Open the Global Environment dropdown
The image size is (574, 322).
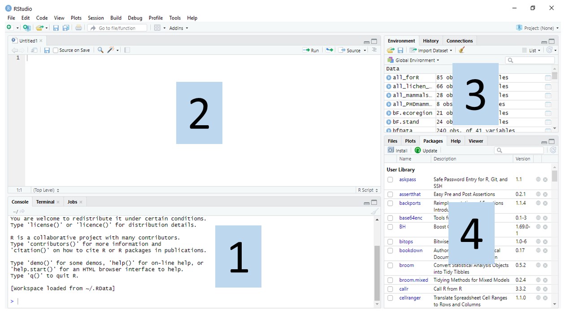[413, 60]
